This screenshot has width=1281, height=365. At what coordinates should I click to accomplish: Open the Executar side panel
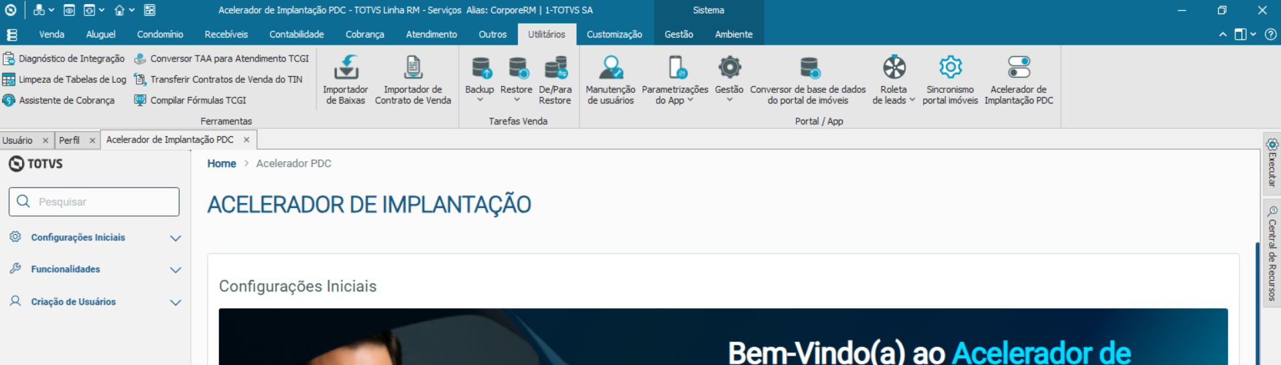tap(1272, 162)
